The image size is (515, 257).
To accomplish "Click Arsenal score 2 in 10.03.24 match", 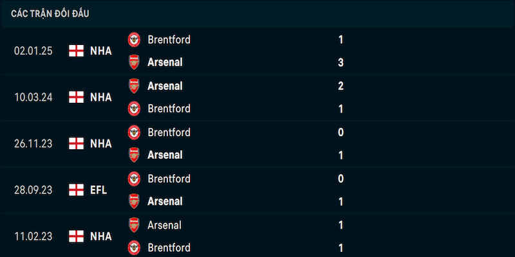I will 341,86.
